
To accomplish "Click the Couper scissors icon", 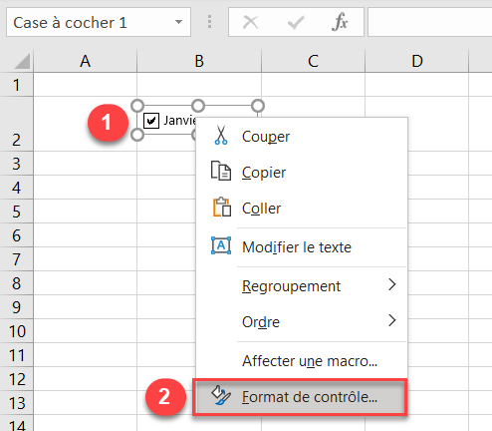I will click(221, 135).
